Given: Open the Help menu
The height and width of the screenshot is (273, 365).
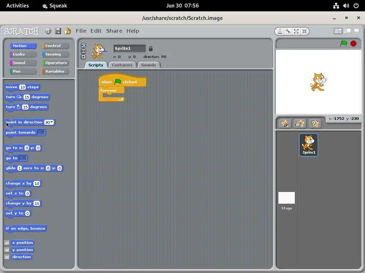Looking at the screenshot, I should coord(133,31).
